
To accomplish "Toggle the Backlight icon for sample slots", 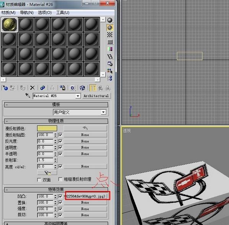I will pyautogui.click(x=110, y=28).
